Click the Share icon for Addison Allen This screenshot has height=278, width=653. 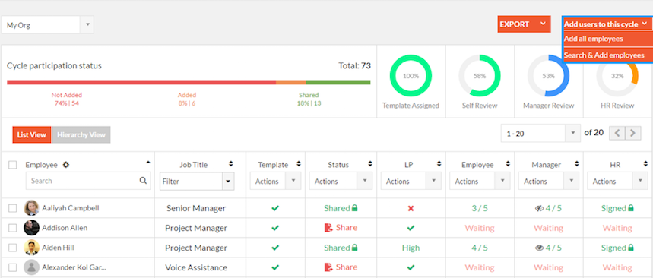tap(328, 228)
